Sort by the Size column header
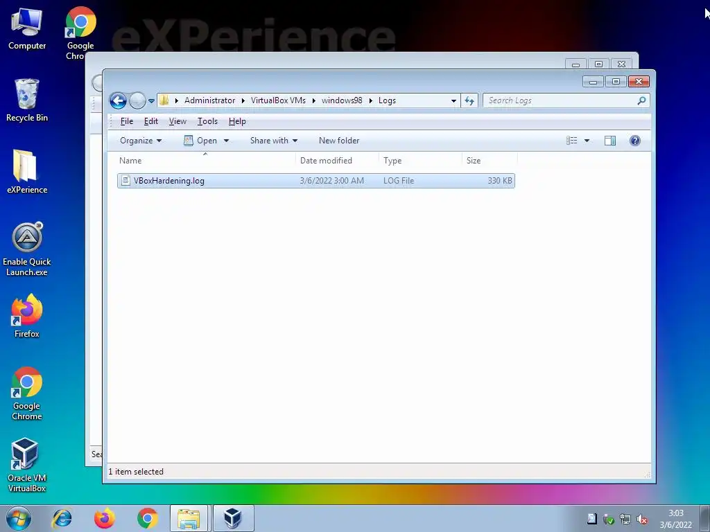Screen dimensions: 710x532 coord(490,161)
